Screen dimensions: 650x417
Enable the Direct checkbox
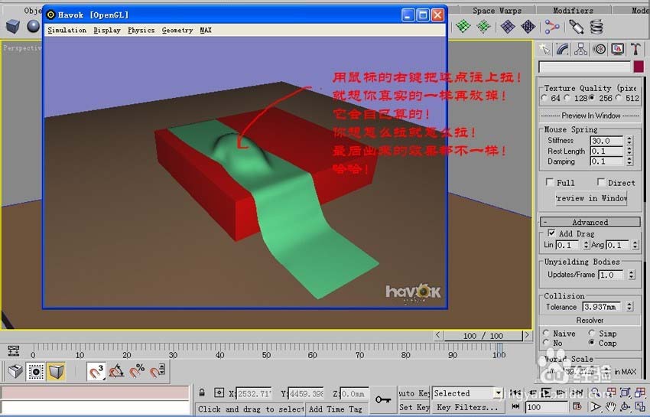click(x=600, y=182)
